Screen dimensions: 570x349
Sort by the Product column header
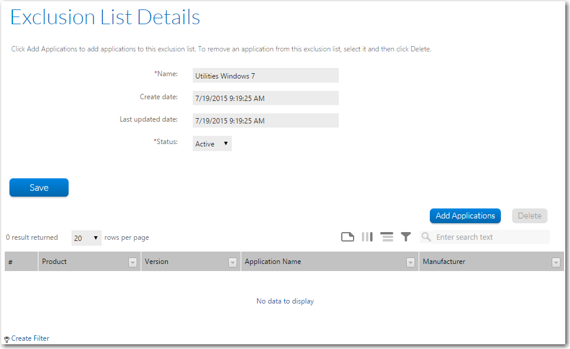(x=54, y=262)
